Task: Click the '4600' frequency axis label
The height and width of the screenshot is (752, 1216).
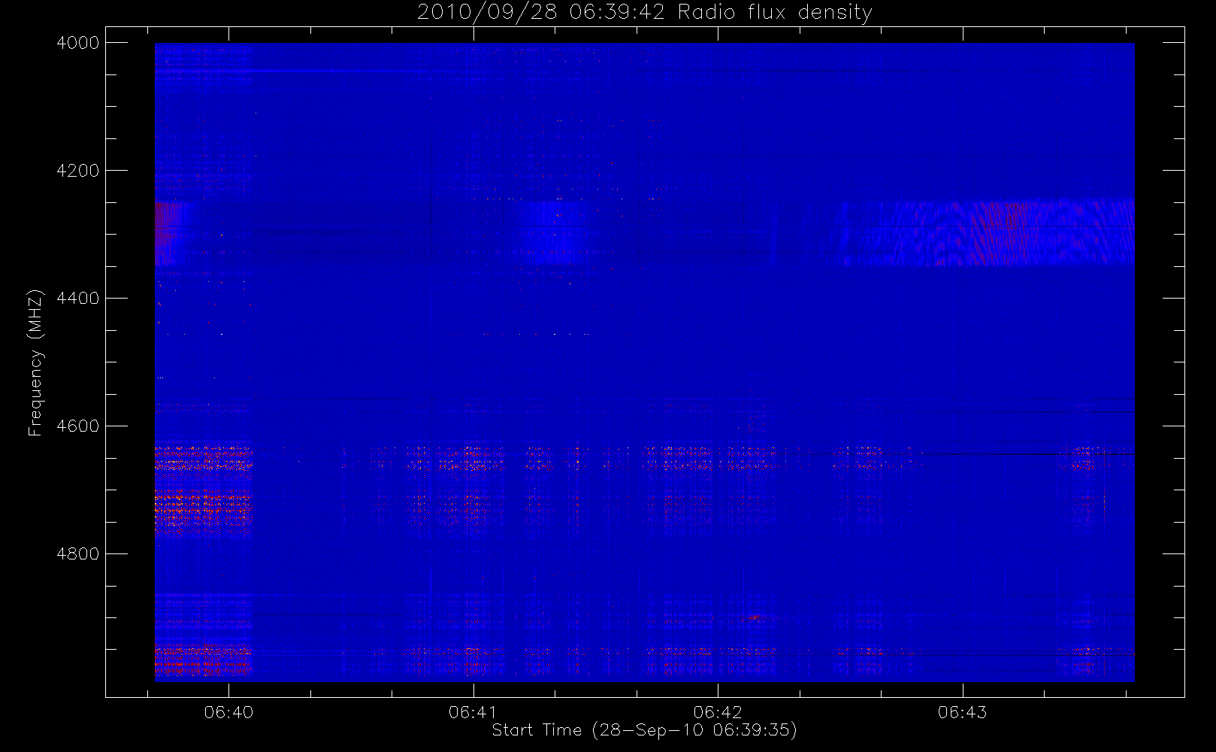Action: coord(78,426)
